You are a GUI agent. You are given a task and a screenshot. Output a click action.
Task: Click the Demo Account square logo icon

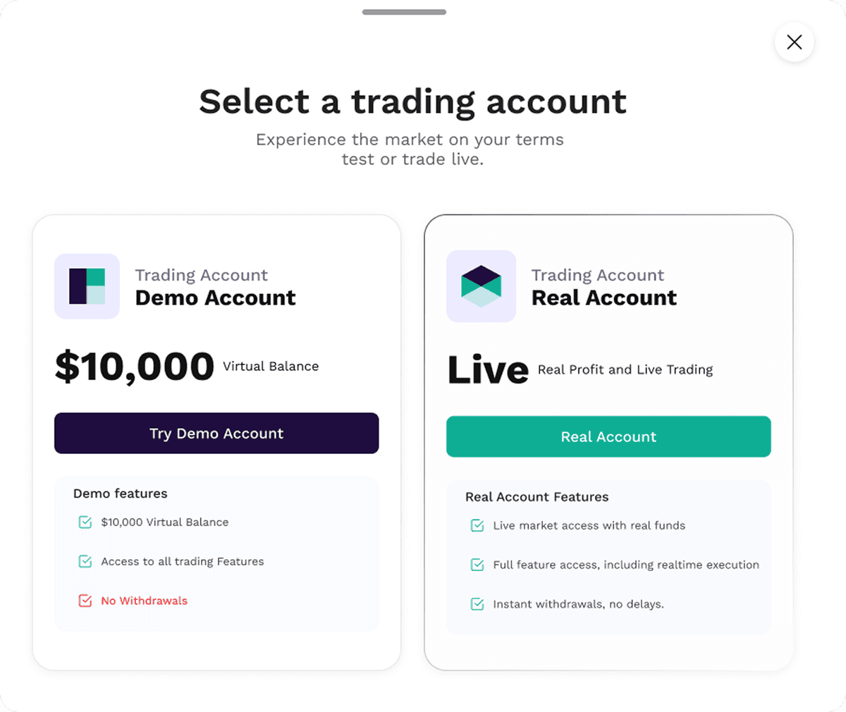pos(87,286)
